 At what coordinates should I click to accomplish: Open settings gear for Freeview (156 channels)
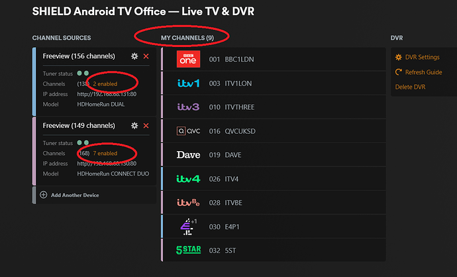(x=134, y=56)
